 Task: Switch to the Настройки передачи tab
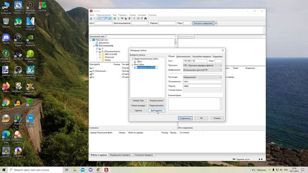point(202,57)
